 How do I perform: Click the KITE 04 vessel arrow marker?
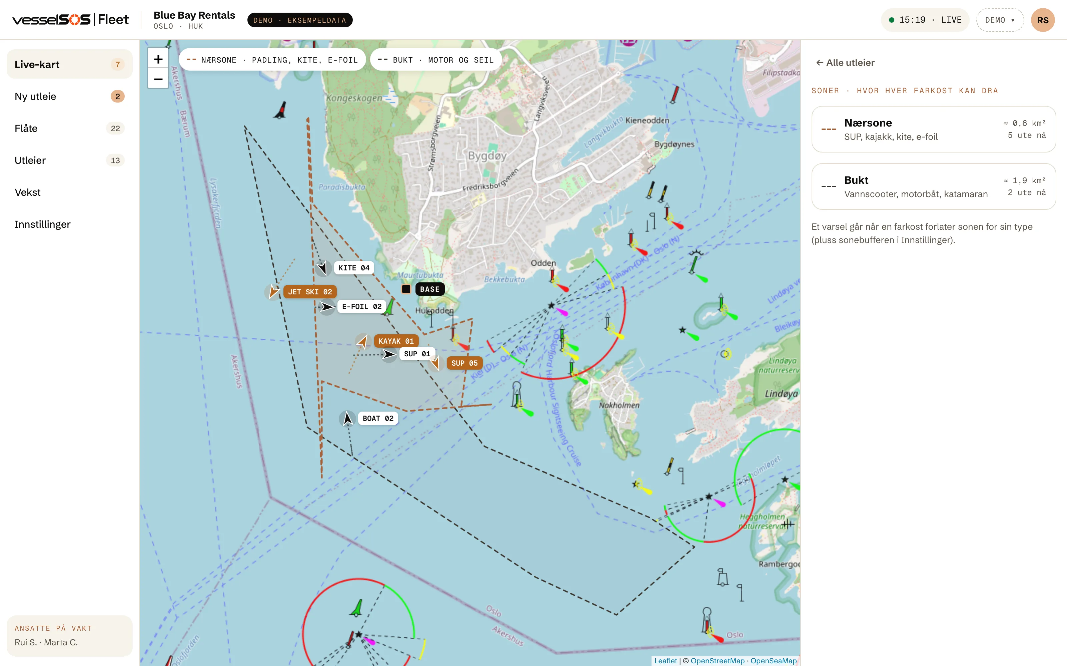click(323, 268)
